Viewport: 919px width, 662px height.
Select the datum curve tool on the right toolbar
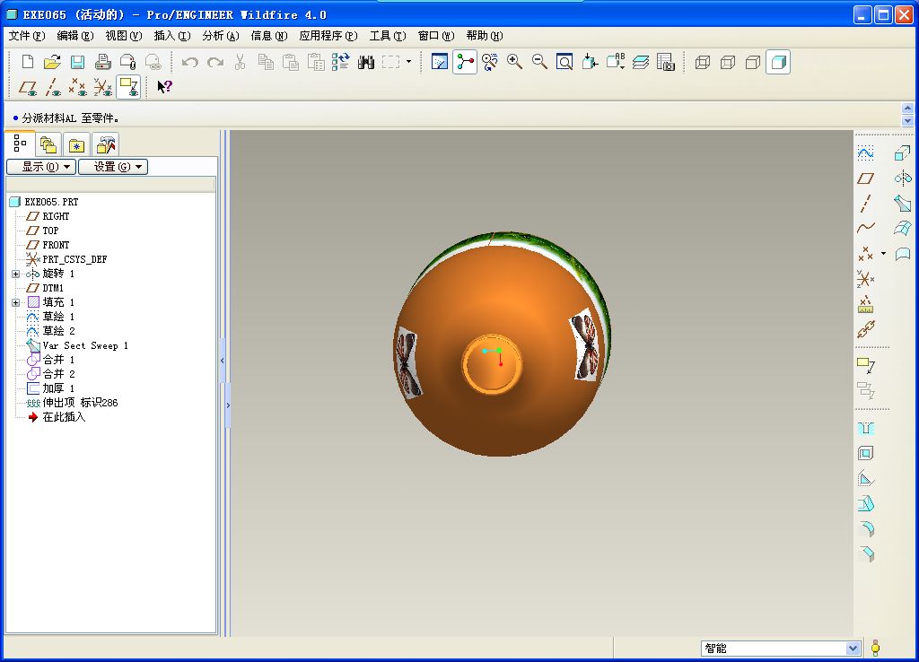[x=866, y=229]
